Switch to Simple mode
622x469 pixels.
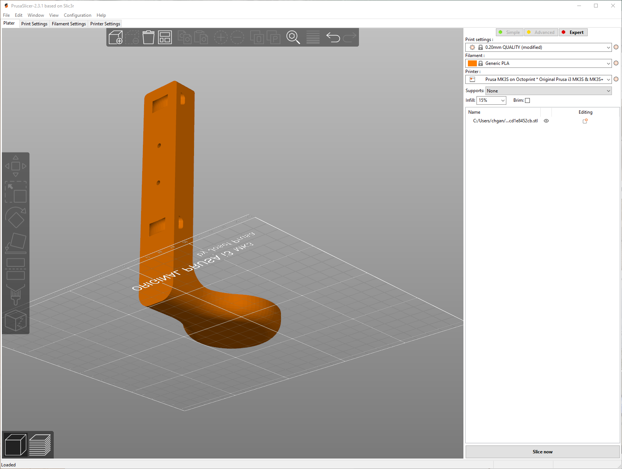click(x=509, y=32)
